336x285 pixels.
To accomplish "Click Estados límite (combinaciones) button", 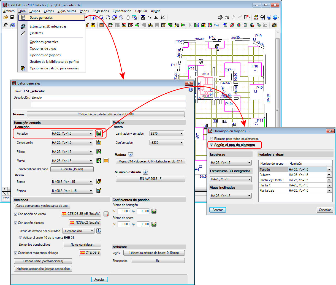I will [x=43, y=261].
